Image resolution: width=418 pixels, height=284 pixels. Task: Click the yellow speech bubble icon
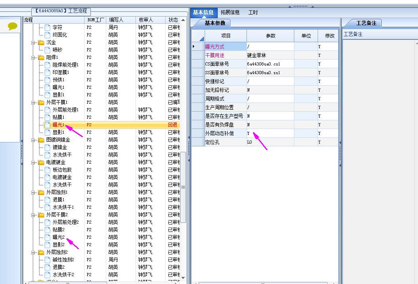pos(12,26)
